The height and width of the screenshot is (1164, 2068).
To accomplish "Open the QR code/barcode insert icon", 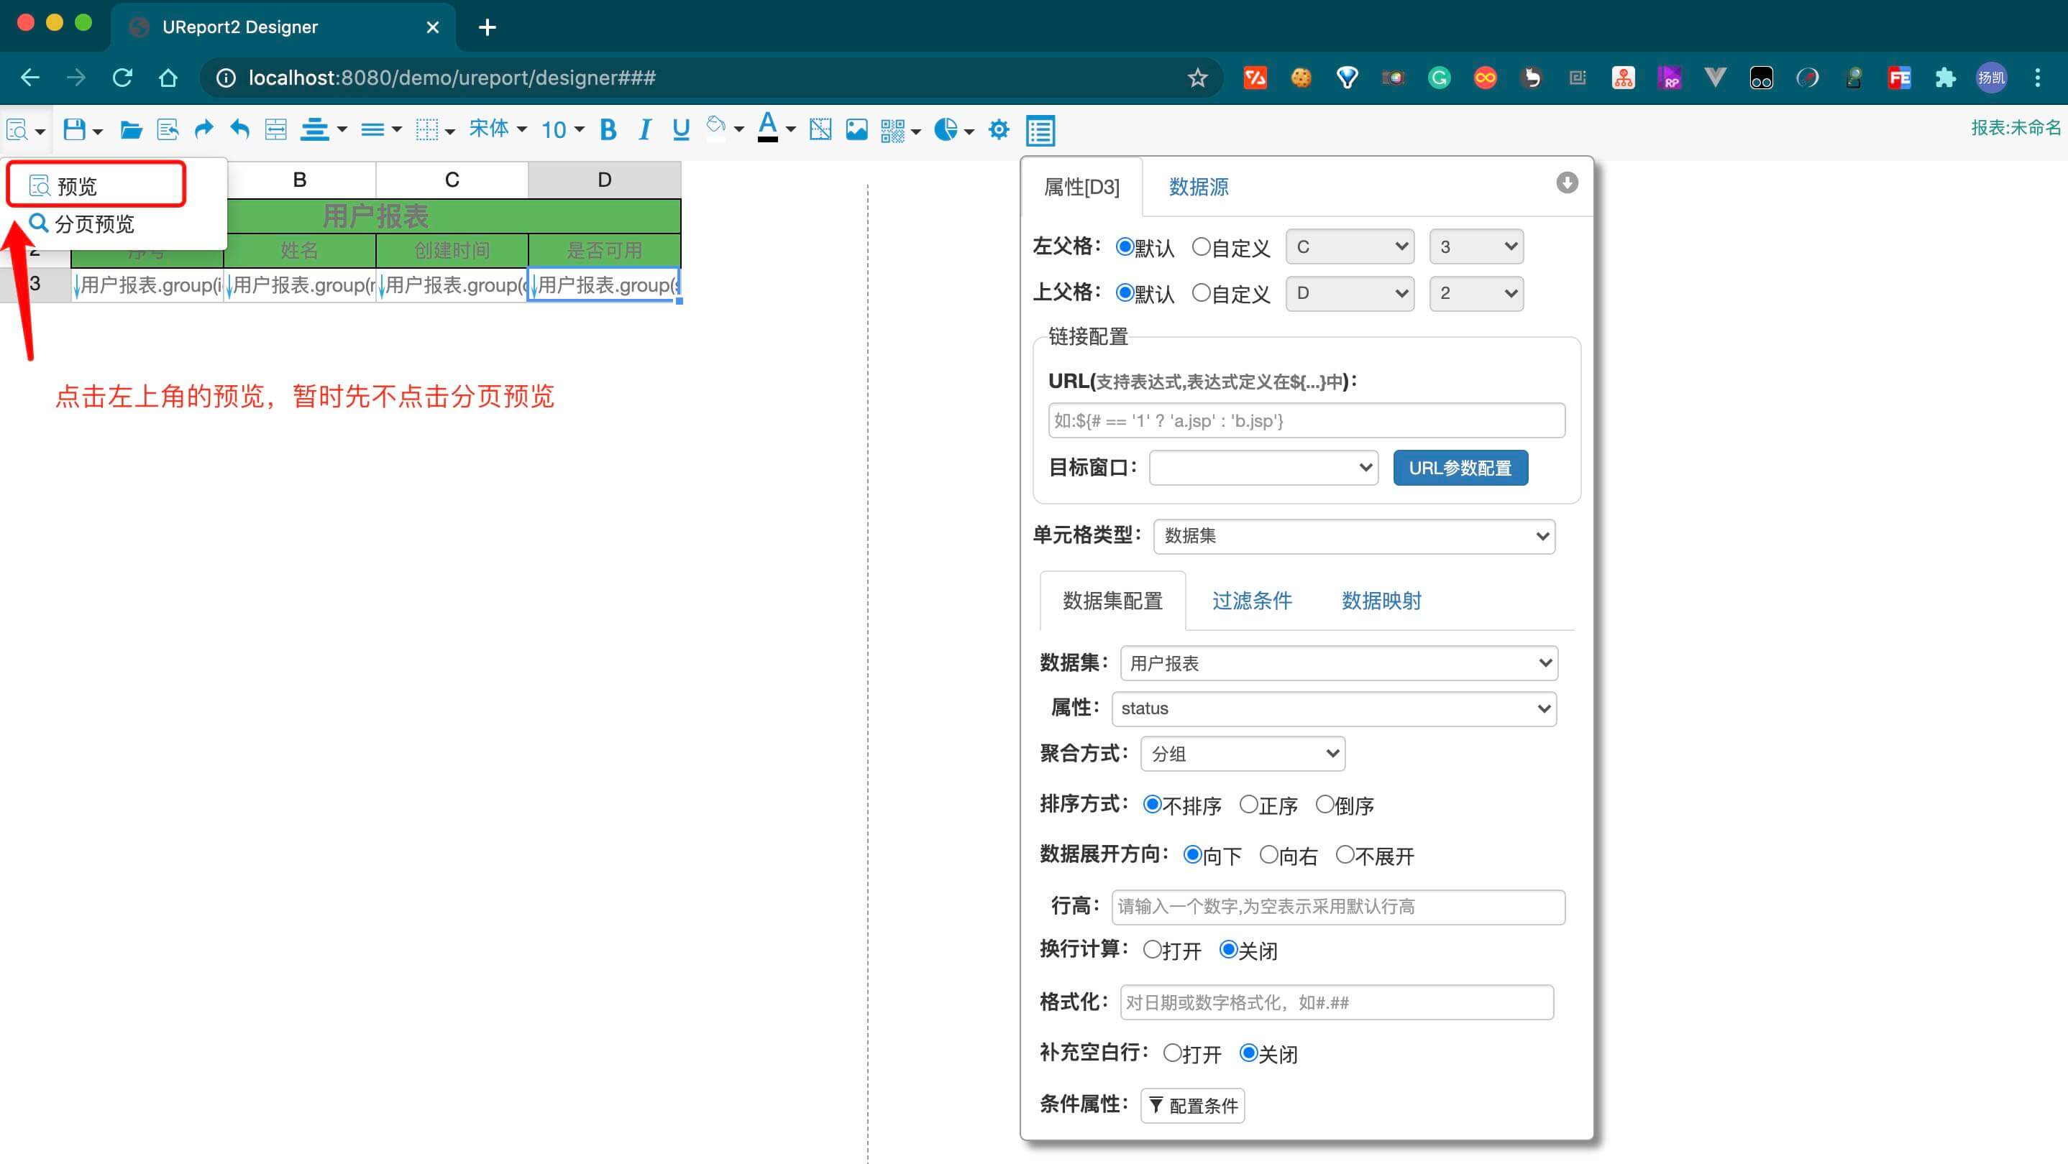I will coord(892,129).
